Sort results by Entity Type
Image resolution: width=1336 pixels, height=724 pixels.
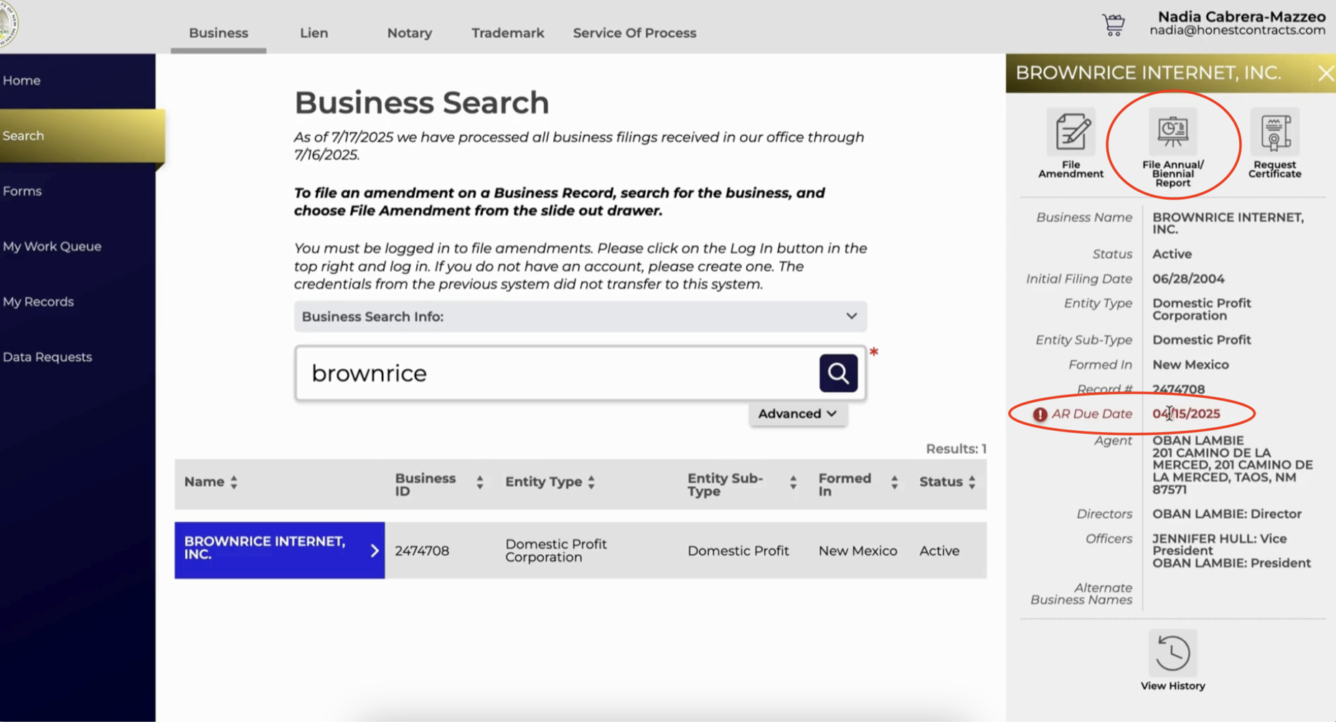[x=591, y=482]
